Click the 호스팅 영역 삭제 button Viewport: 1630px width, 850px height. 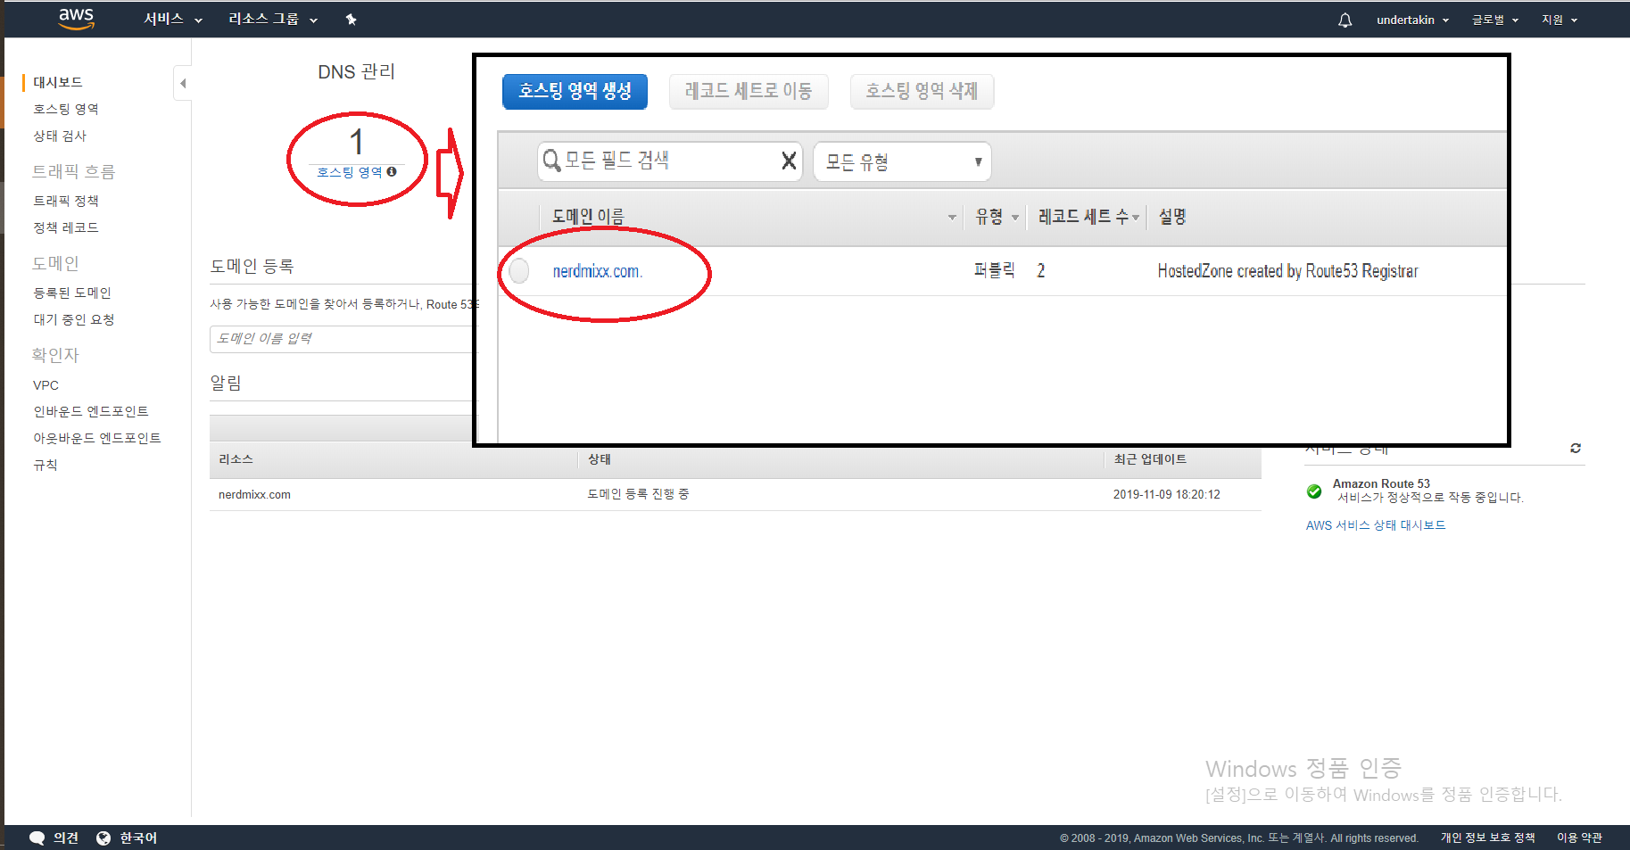pos(922,91)
